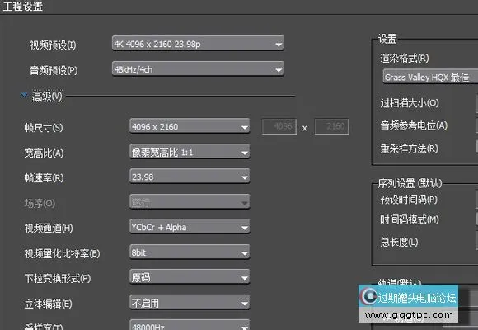Click the 视频通道(H) label
Image resolution: width=478 pixels, height=330 pixels.
click(x=49, y=228)
